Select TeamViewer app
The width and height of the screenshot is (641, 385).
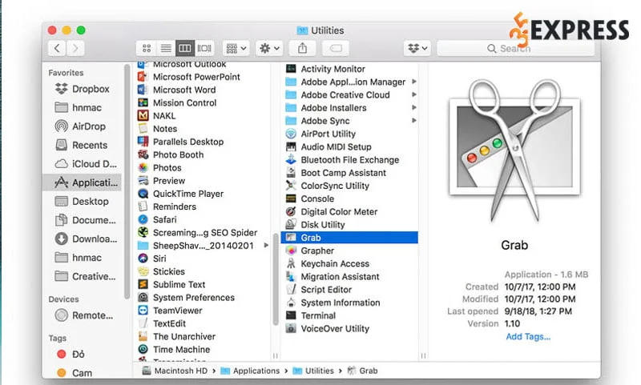pos(170,311)
